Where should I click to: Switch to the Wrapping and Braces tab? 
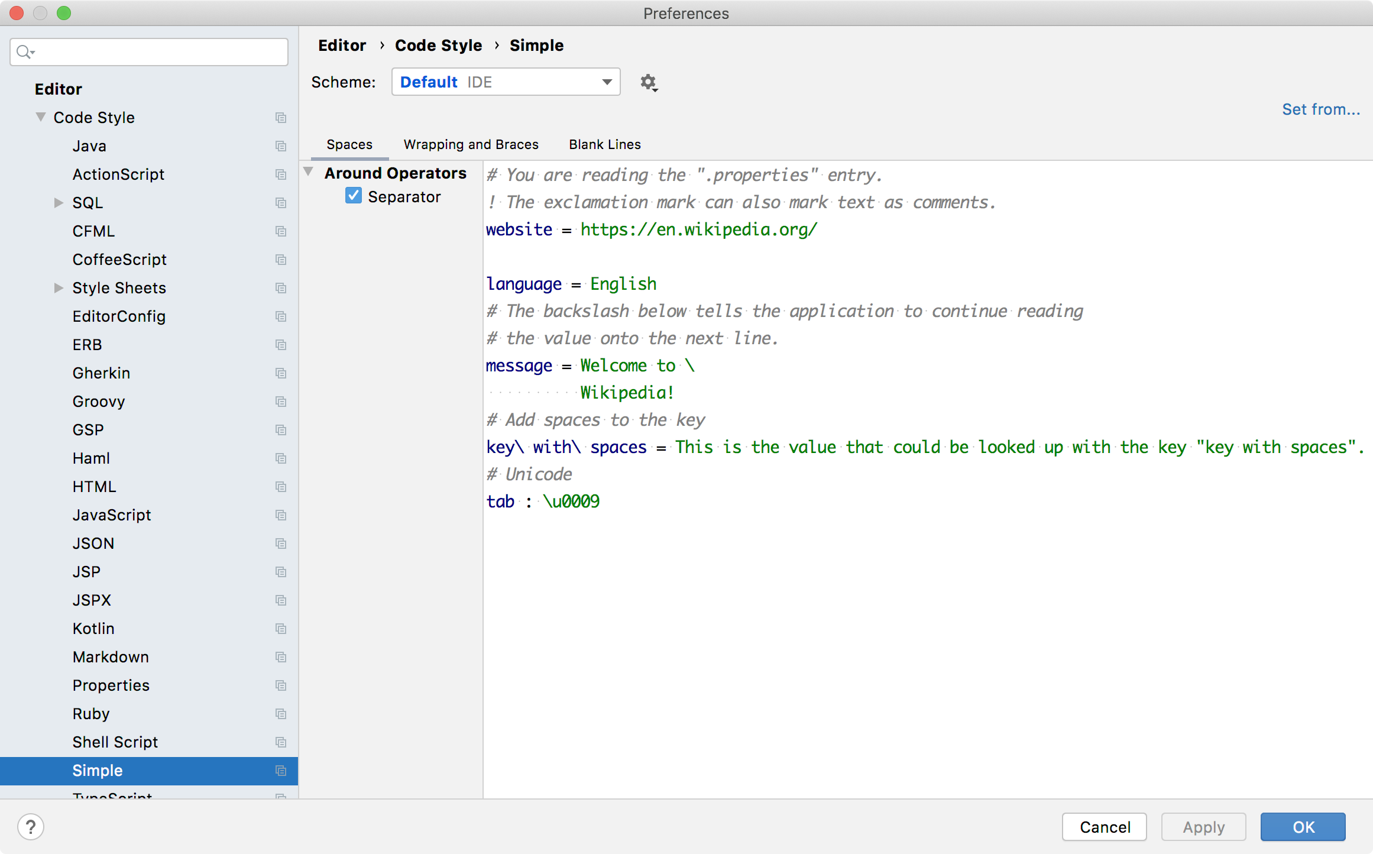point(471,144)
